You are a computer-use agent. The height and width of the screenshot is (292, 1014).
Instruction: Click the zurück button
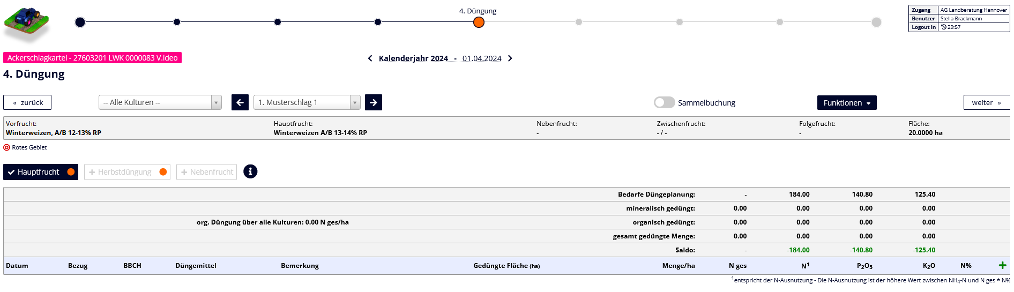(27, 102)
